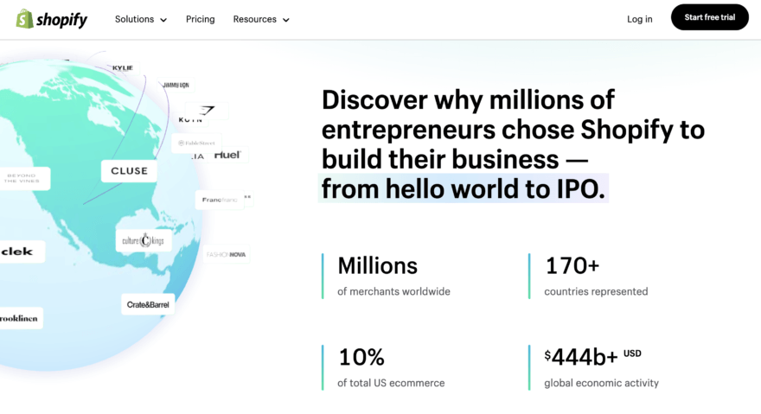
Task: Click the chevron next to Solutions
Action: pos(163,20)
